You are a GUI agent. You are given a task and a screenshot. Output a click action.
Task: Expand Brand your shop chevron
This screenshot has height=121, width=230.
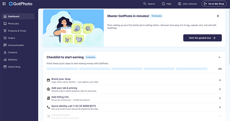(x=220, y=80)
